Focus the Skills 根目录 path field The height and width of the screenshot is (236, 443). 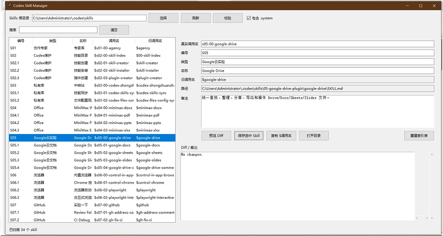(89, 18)
